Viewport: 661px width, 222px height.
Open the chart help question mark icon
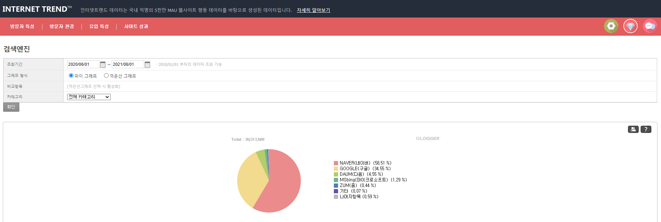tap(646, 129)
